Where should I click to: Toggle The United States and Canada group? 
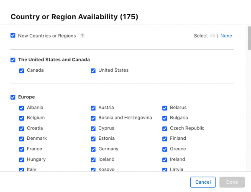[13, 60]
